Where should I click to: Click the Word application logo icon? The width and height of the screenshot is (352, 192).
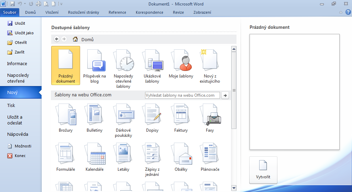[x=3, y=4]
